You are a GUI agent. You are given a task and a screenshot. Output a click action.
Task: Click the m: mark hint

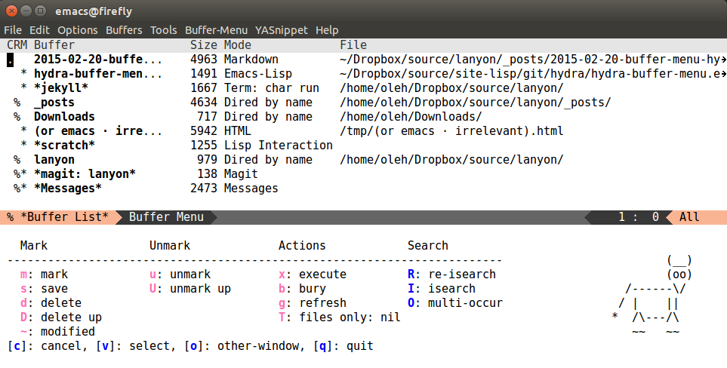pos(44,274)
